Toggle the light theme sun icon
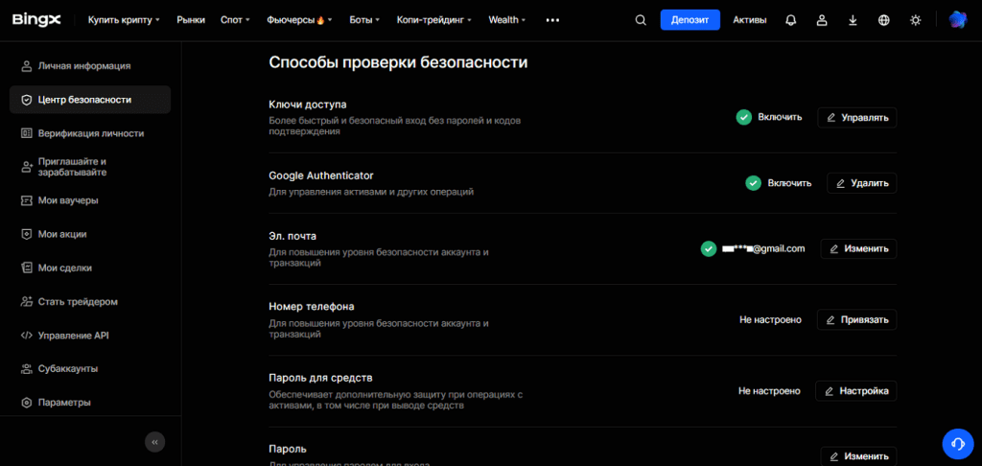Viewport: 982px width, 466px height. click(x=916, y=20)
